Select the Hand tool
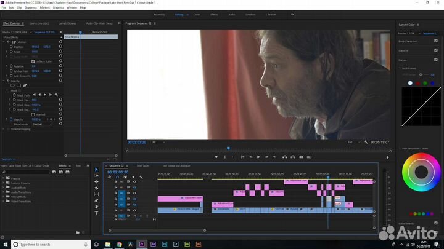The height and width of the screenshot is (249, 444). [x=97, y=207]
